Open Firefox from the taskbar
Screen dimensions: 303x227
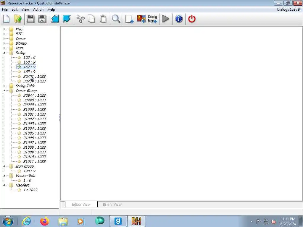[44, 221]
